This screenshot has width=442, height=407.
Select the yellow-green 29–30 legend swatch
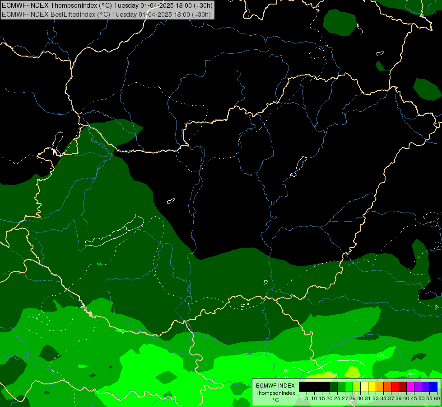[357, 387]
